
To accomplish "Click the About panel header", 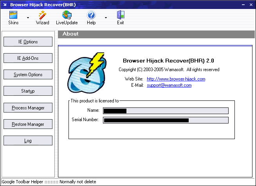I will 156,34.
